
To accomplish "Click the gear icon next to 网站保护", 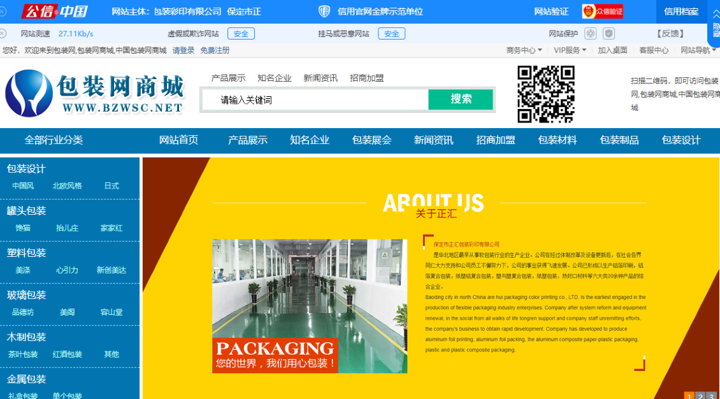I will pyautogui.click(x=591, y=34).
